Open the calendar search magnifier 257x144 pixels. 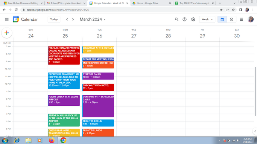click(x=176, y=19)
